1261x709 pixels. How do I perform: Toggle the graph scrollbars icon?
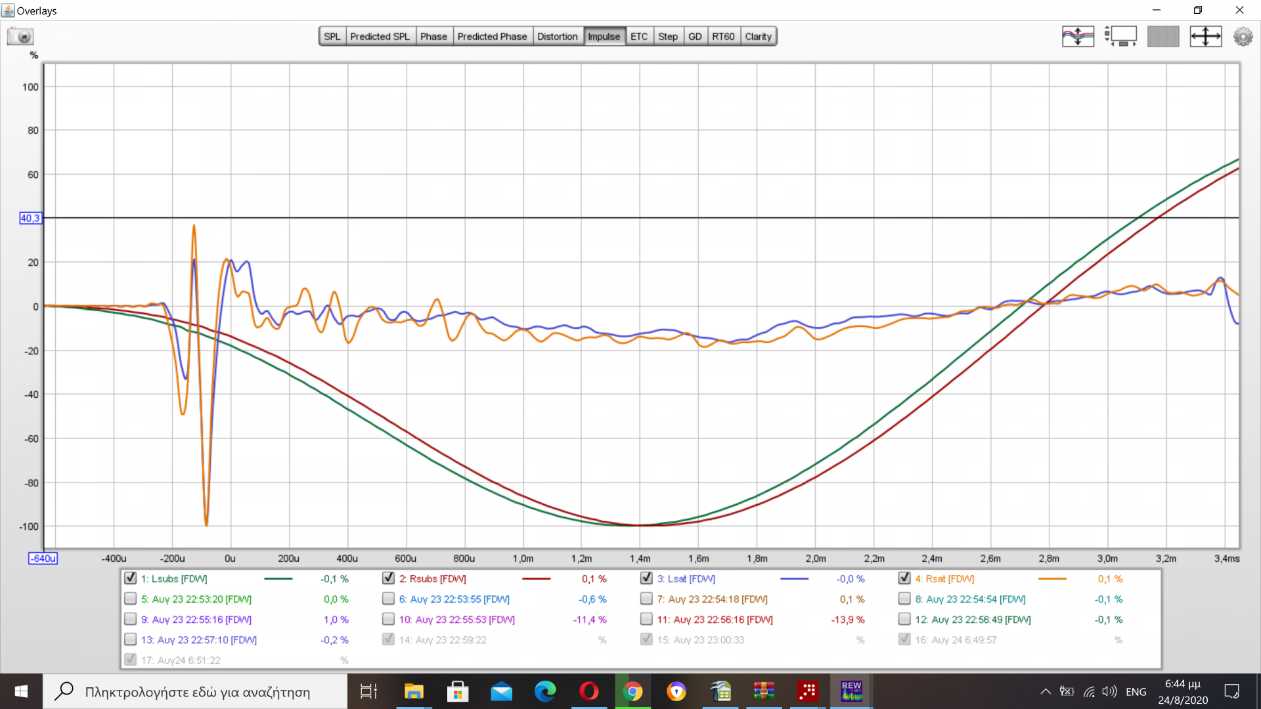coord(1120,36)
